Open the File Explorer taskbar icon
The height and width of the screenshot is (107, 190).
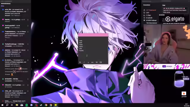(17, 105)
